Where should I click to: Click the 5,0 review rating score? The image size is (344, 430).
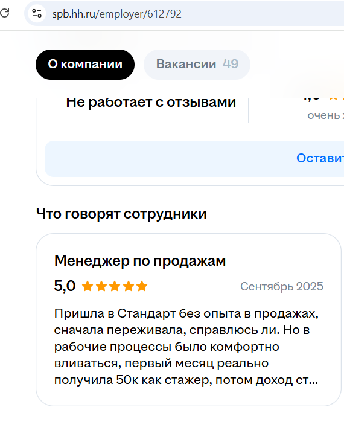[x=65, y=286]
